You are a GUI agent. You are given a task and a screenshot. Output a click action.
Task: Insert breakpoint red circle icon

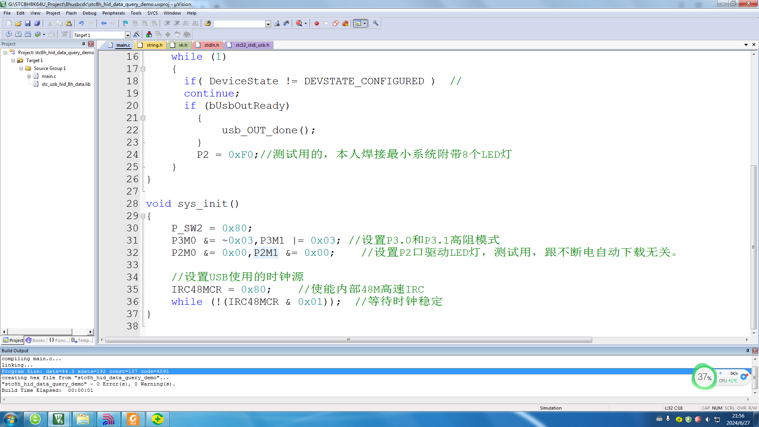[x=317, y=24]
